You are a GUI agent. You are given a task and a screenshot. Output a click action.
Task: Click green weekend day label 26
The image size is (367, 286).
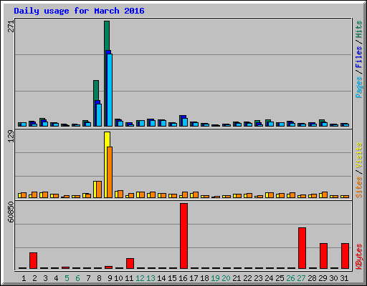coord(290,278)
